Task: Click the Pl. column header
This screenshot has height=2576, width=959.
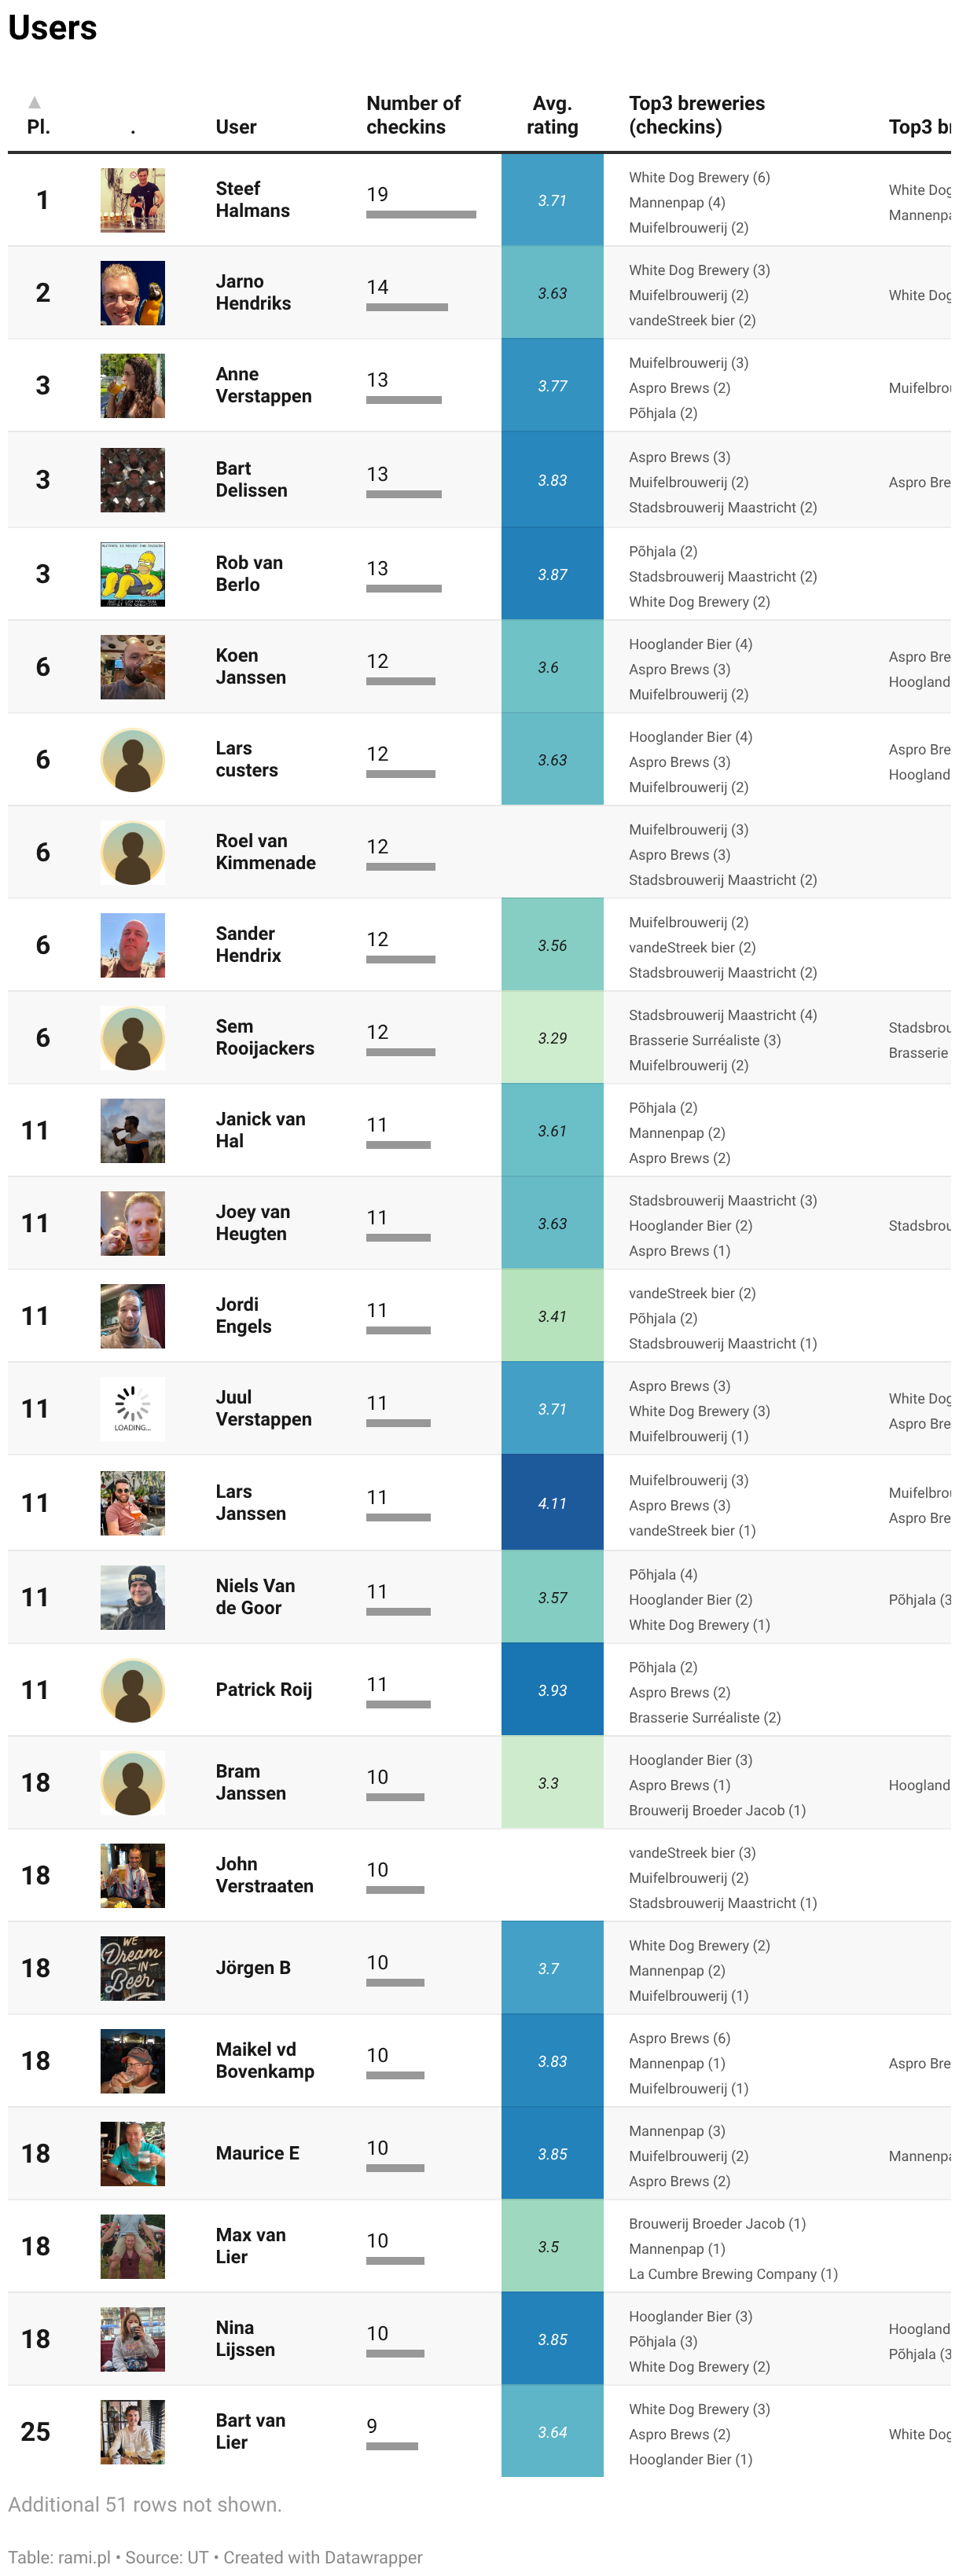Action: pyautogui.click(x=38, y=127)
